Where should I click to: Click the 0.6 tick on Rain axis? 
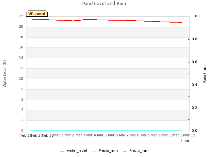tap(194, 62)
